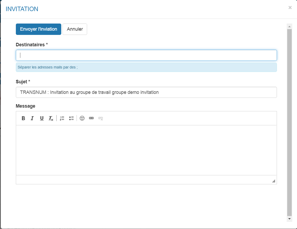The image size is (297, 229).
Task: Click the insert link icon
Action: (x=91, y=118)
